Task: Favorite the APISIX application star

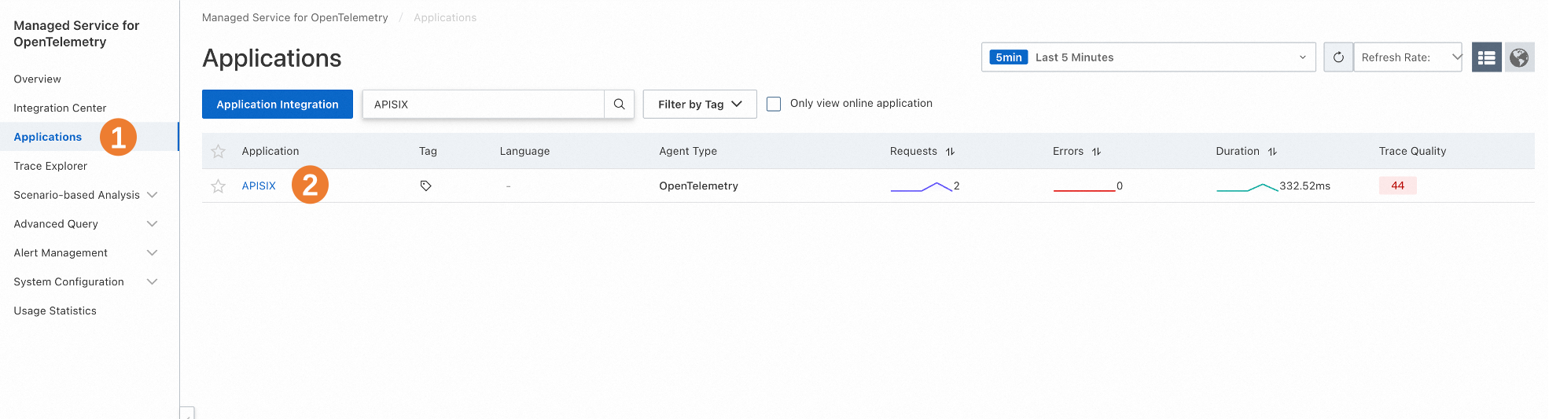Action: [219, 186]
